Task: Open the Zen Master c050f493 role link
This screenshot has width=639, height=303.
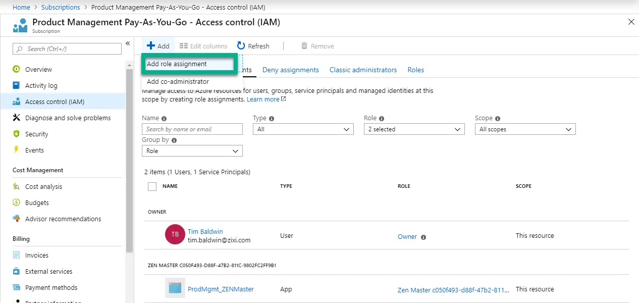Action: [453, 290]
